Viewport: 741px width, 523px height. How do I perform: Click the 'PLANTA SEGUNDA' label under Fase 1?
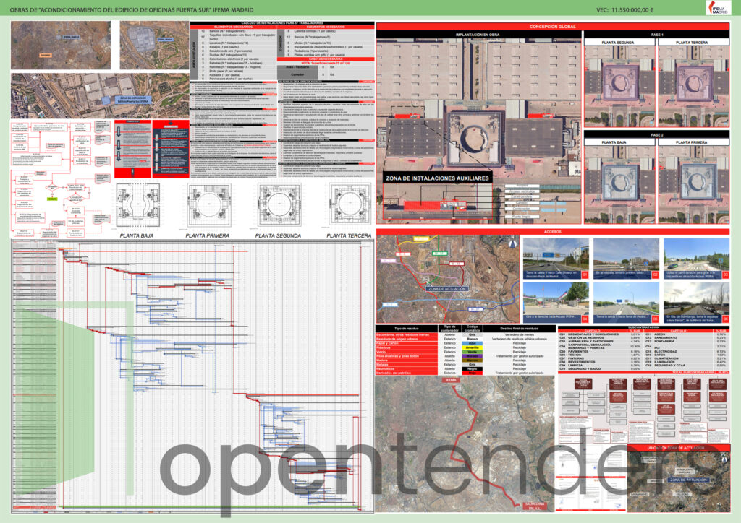(618, 43)
